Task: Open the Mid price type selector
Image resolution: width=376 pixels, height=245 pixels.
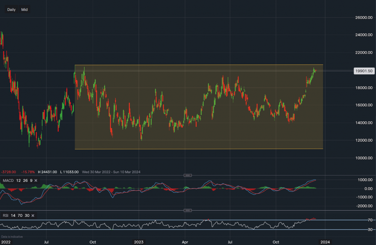Action: tap(24, 9)
